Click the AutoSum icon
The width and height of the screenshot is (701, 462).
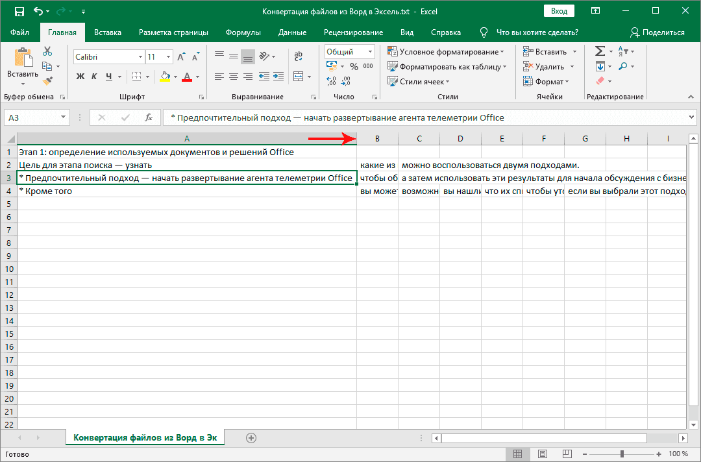[599, 50]
